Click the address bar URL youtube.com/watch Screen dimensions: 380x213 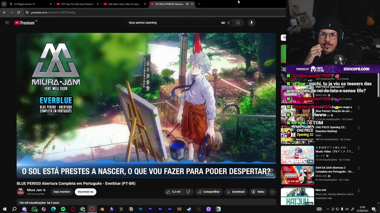tap(53, 12)
